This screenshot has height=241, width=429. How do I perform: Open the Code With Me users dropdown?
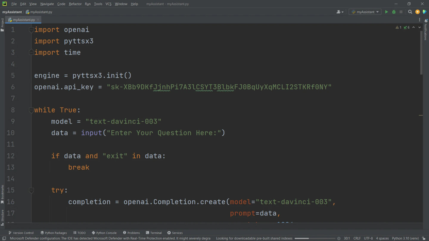340,12
